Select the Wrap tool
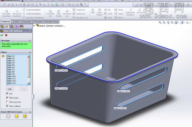Screen dimensions: 192x127 tap(118, 10)
